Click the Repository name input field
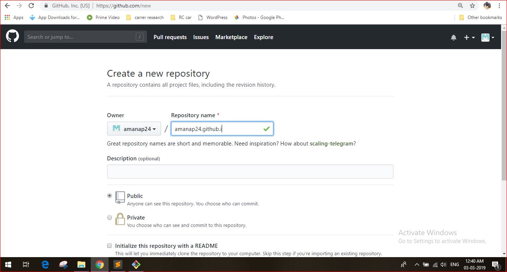The image size is (507, 272). (x=222, y=129)
